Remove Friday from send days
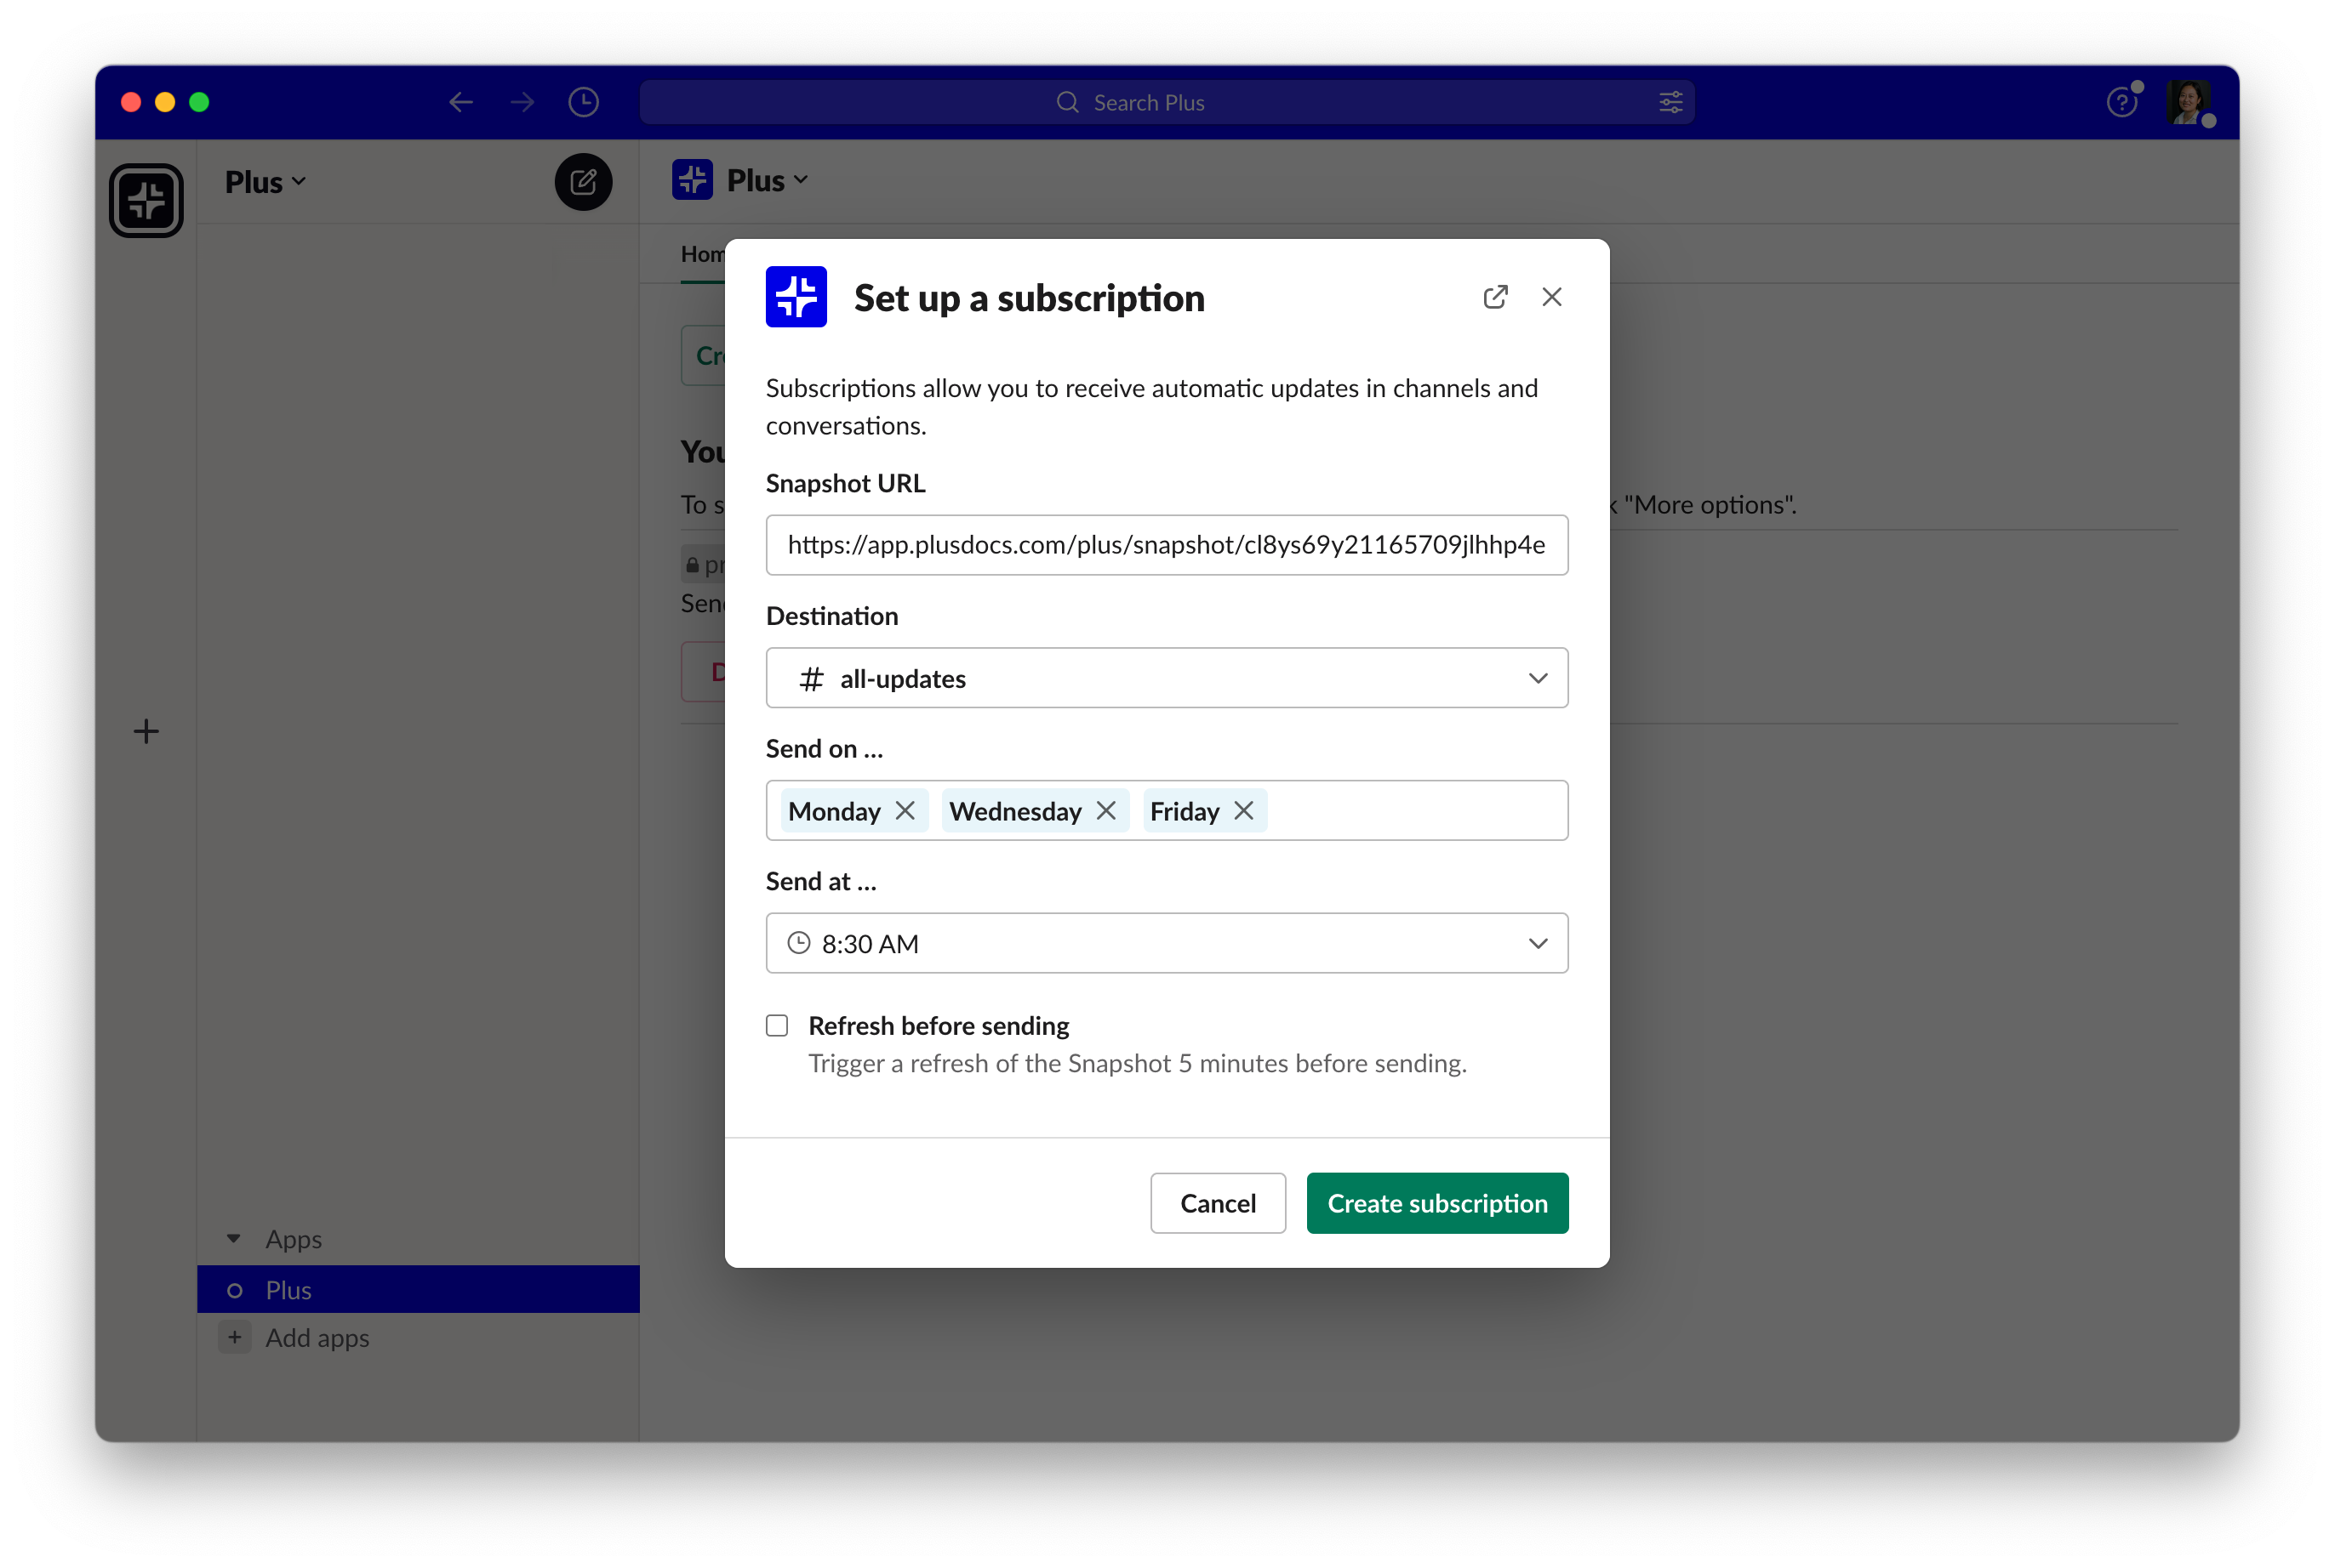 (1243, 811)
